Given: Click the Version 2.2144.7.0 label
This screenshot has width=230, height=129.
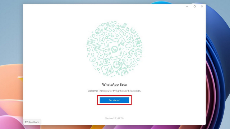Looking at the screenshot, I should (x=114, y=118).
